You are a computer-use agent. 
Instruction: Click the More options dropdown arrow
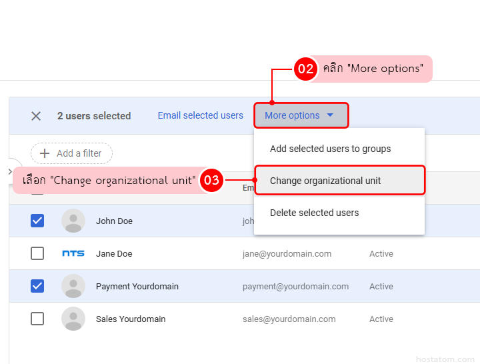tap(330, 115)
